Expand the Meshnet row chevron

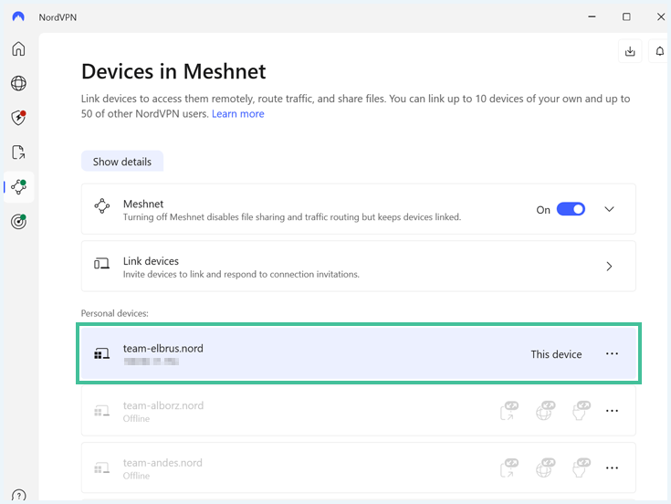tap(609, 209)
